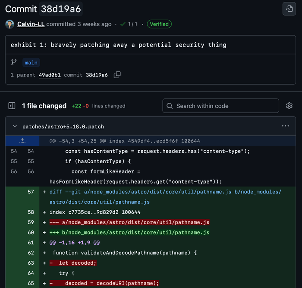Click the '+++ b/node_modules/astro' line 60
Viewport: 302px width, 288px height.
[129, 232]
